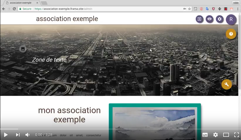The image size is (241, 140).
Task: Open the purple gear site settings
Action: pos(220,19)
